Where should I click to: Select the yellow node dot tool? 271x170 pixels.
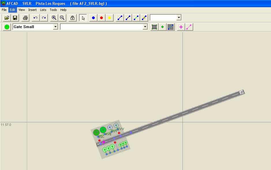coord(110,18)
